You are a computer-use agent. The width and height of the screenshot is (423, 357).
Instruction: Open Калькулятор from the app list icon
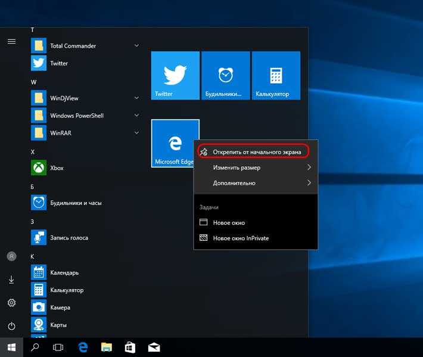coord(39,290)
